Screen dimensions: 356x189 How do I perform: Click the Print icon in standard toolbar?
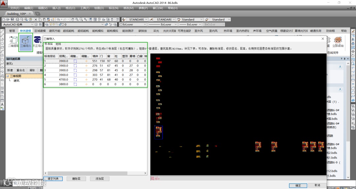coord(17,19)
